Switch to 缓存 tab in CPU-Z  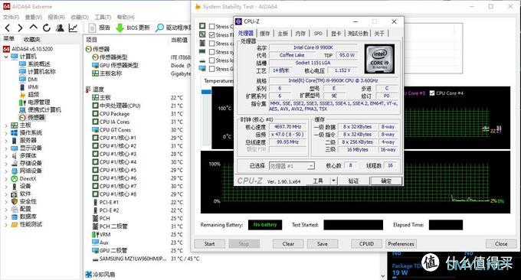click(x=265, y=33)
